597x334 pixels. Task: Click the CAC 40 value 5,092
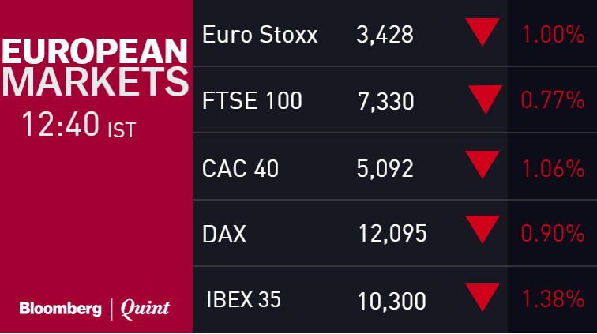click(385, 168)
